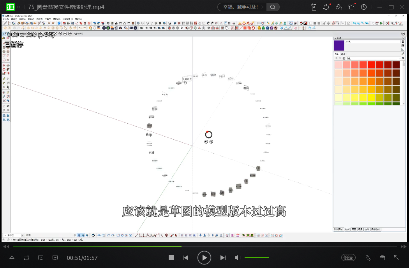The height and width of the screenshot is (268, 409).
Task: Open the toolbox icon in player bar
Action: tap(382, 257)
